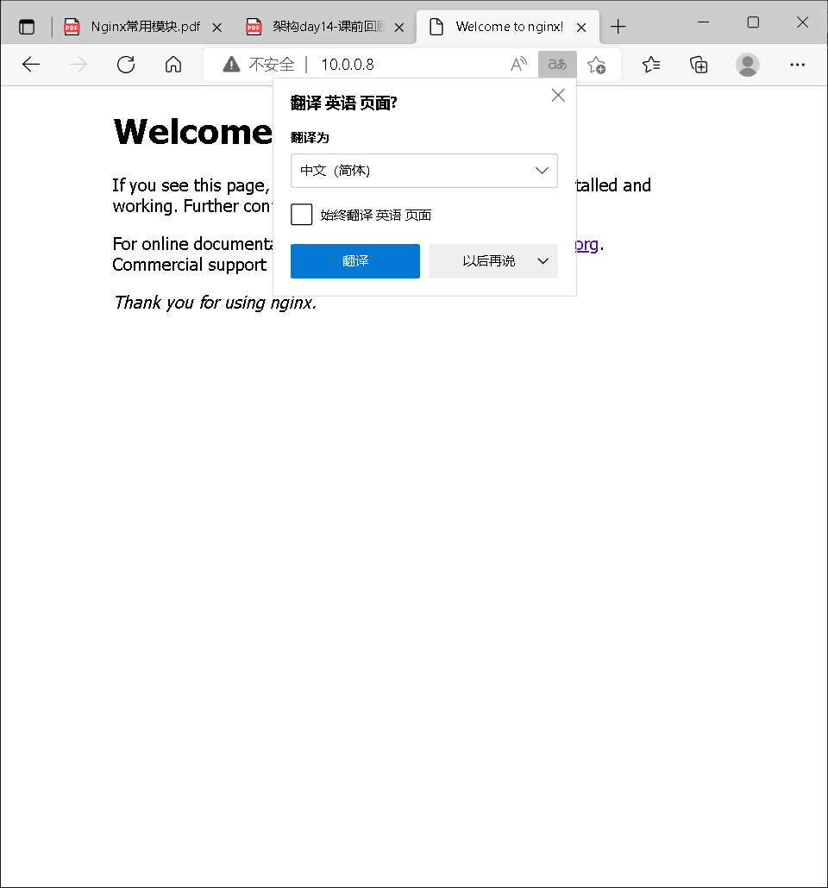Screen dimensions: 828x888
Task: Enable 始终翻译 英语 页面 checkbox
Action: tap(302, 215)
